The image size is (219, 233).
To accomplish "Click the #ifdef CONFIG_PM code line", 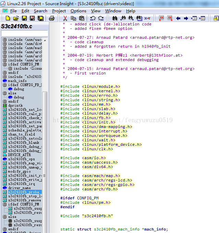I will (x=80, y=198).
